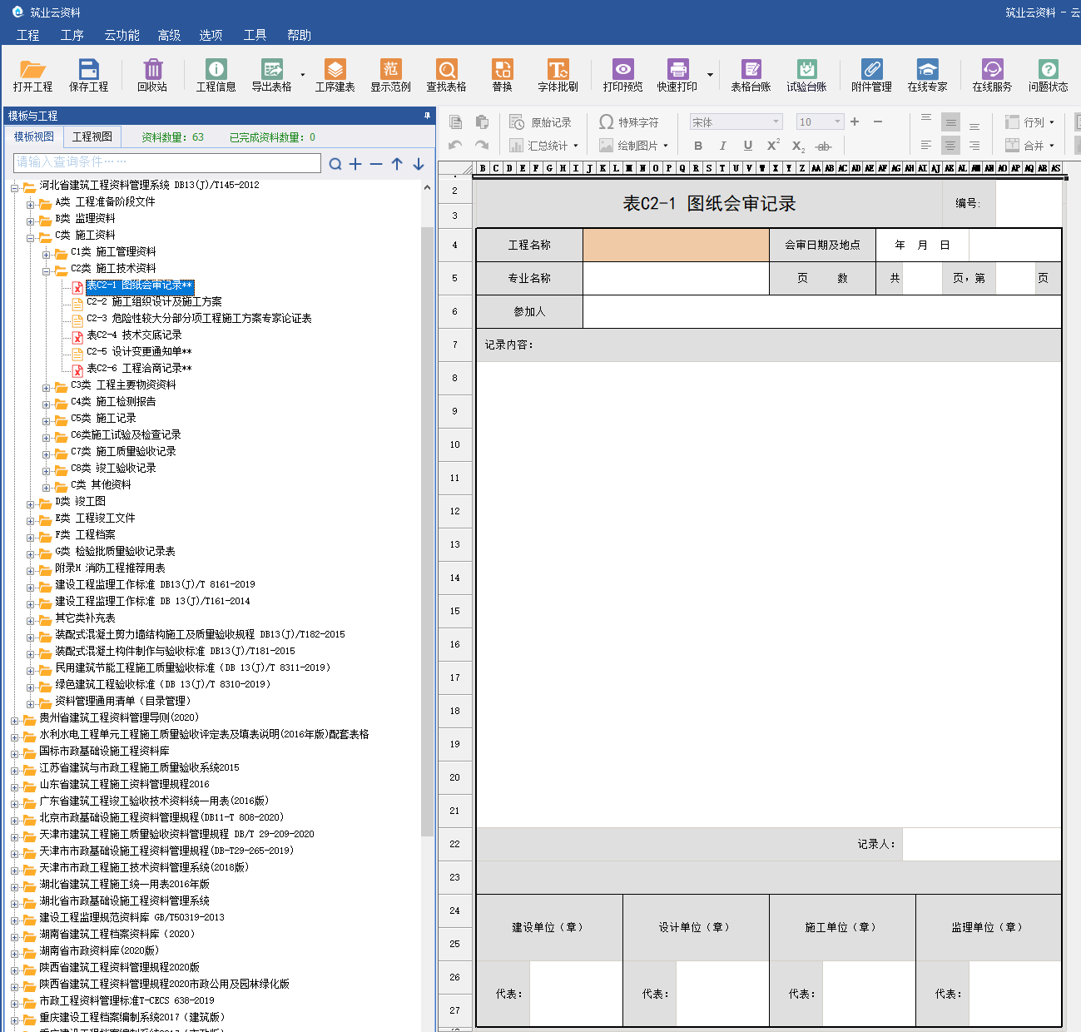Screen dimensions: 1081x1032
Task: Click the copy icon in editor toolbar
Action: [x=455, y=122]
